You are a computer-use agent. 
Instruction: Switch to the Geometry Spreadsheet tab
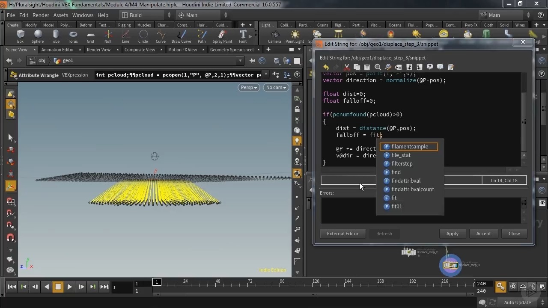[232, 50]
